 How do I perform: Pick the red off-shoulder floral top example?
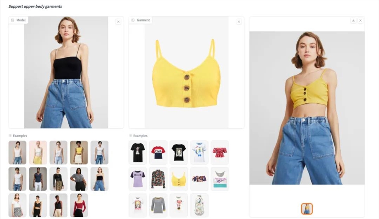coord(220,152)
